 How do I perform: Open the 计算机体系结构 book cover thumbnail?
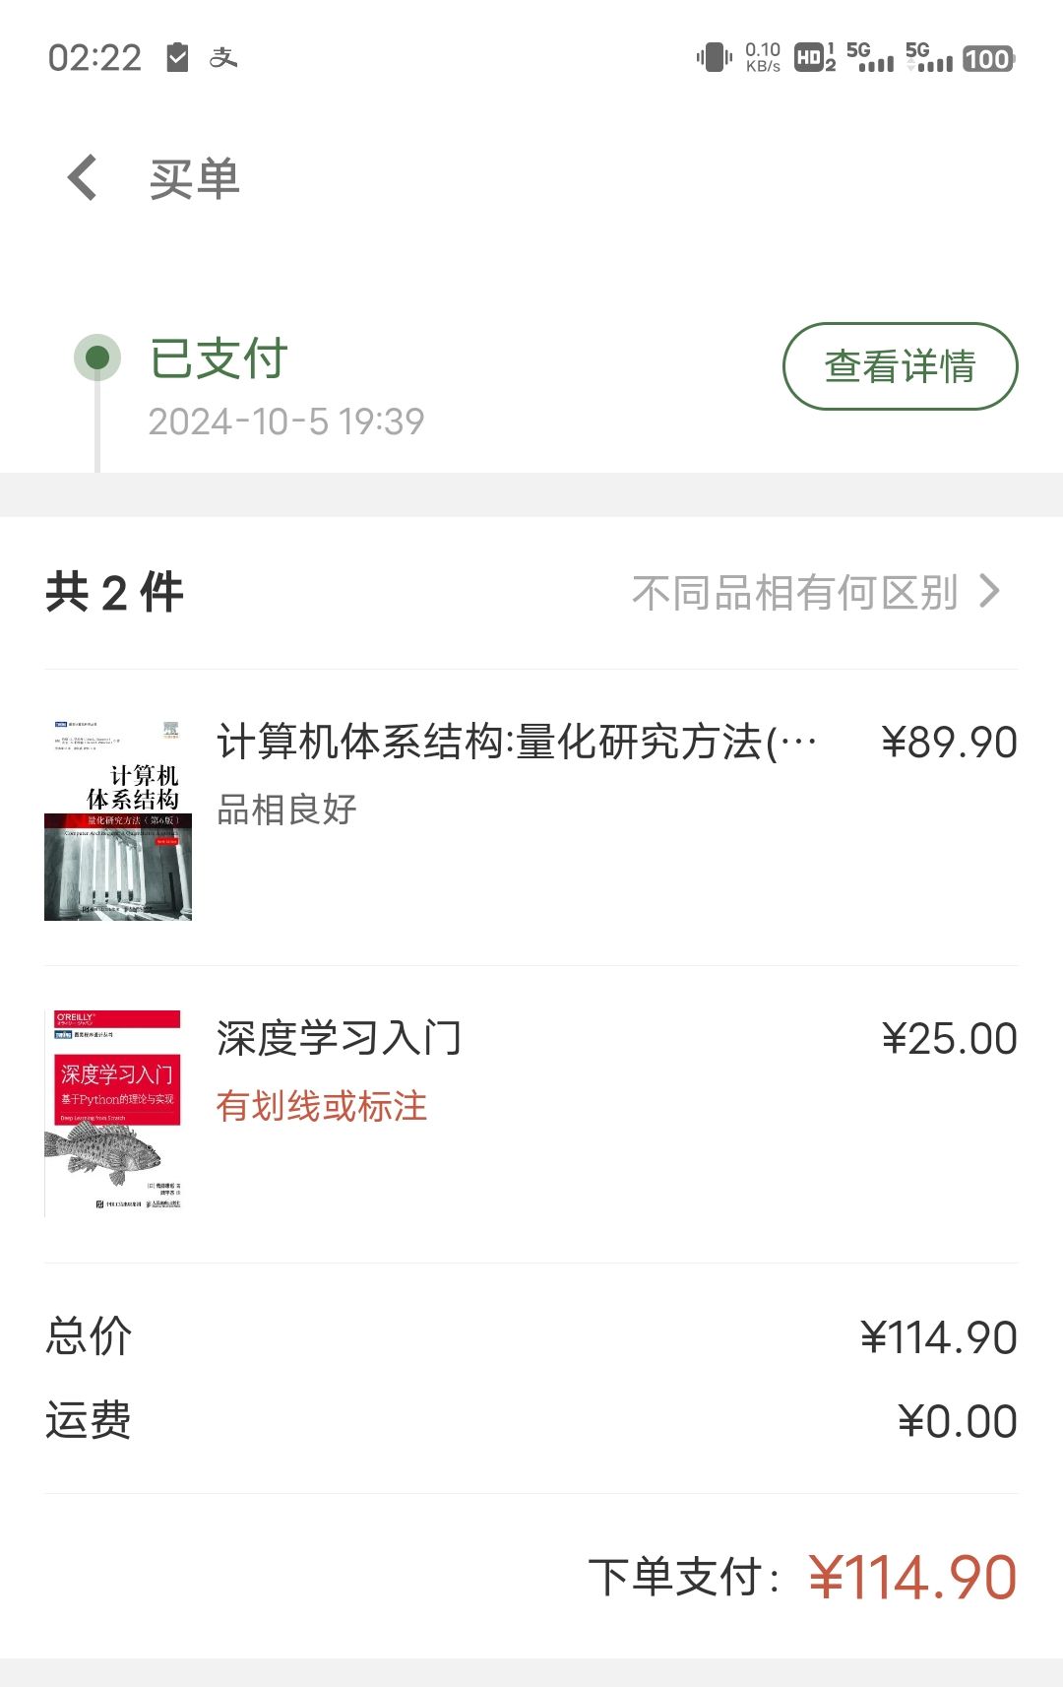[118, 819]
